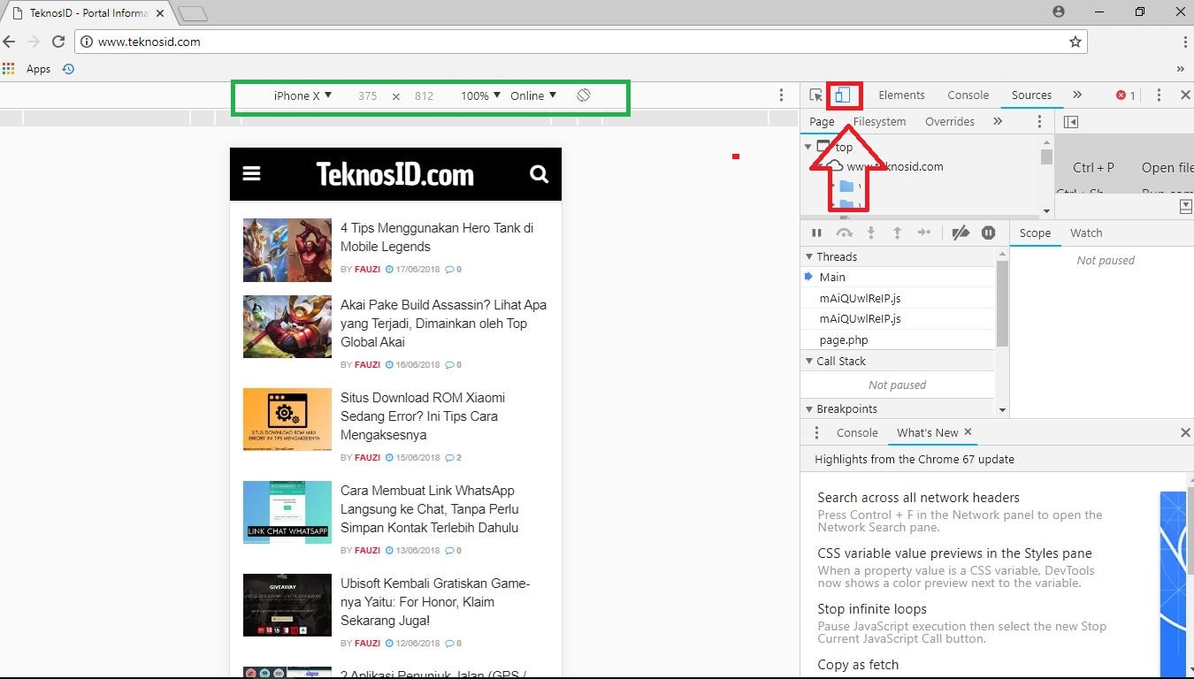Click the step over function call icon
The width and height of the screenshot is (1194, 679).
845,233
